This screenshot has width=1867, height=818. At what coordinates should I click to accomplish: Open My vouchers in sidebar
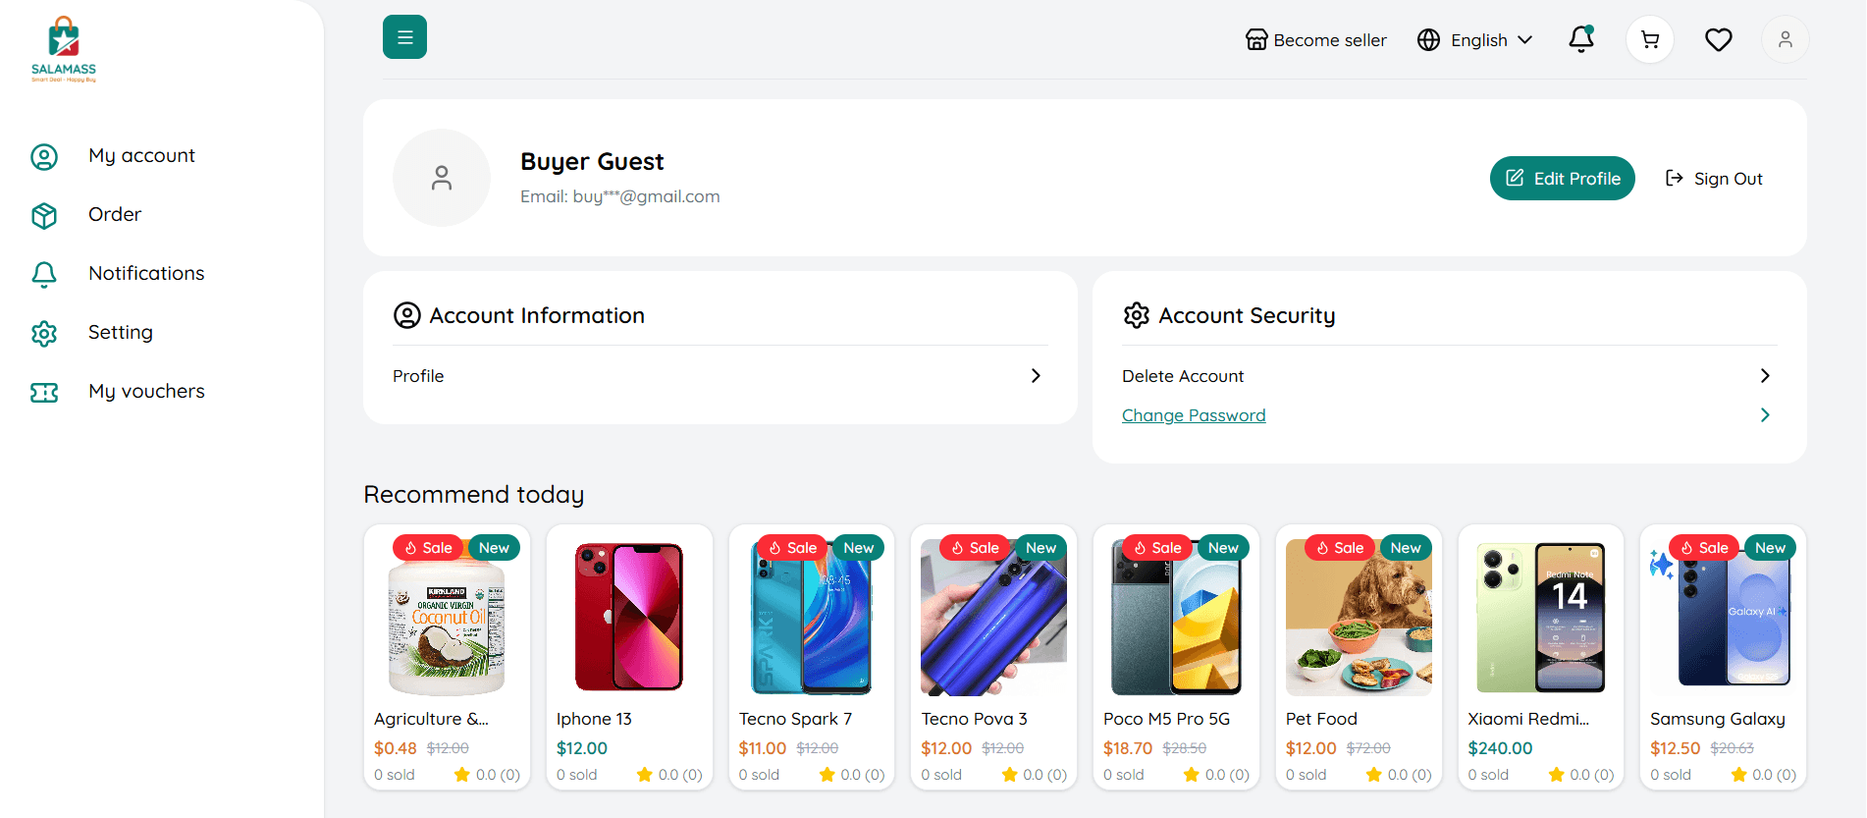pos(146,391)
